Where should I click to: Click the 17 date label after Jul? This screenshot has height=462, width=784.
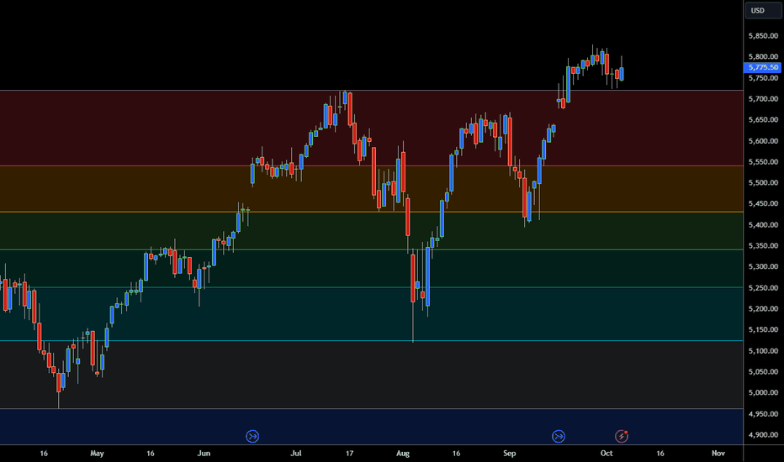click(349, 454)
